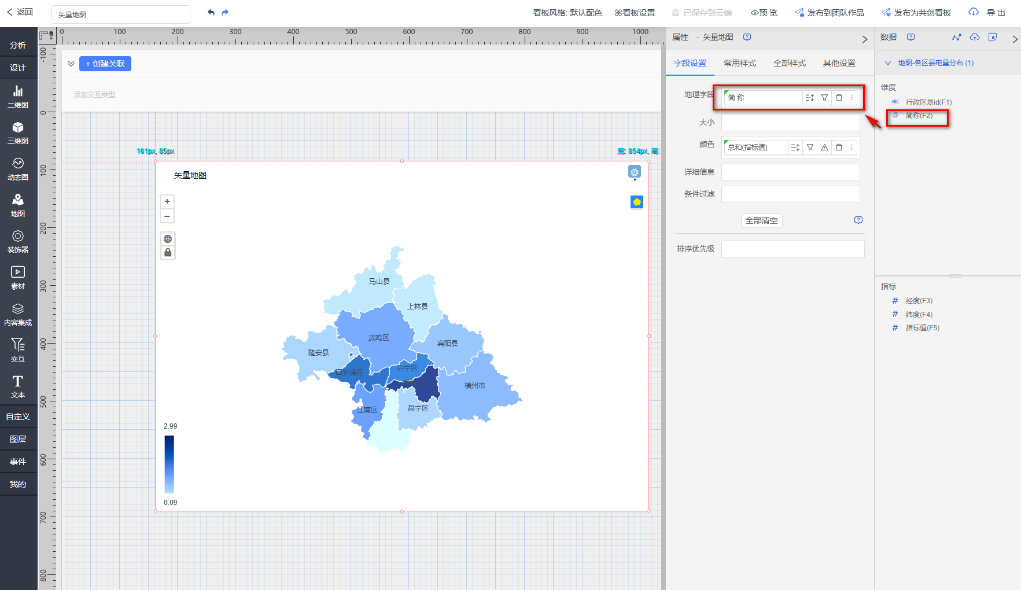Click the line-chart icon in 数据 panel header
Image resolution: width=1021 pixels, height=590 pixels.
tap(956, 37)
